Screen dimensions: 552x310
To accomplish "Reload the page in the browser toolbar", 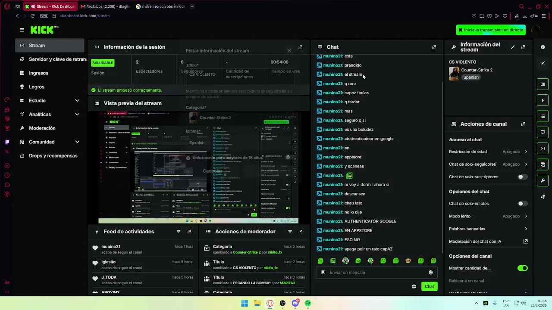I will pyautogui.click(x=32, y=16).
